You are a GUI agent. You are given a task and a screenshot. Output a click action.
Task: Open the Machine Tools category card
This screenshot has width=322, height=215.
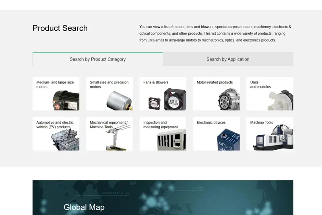[270, 134]
